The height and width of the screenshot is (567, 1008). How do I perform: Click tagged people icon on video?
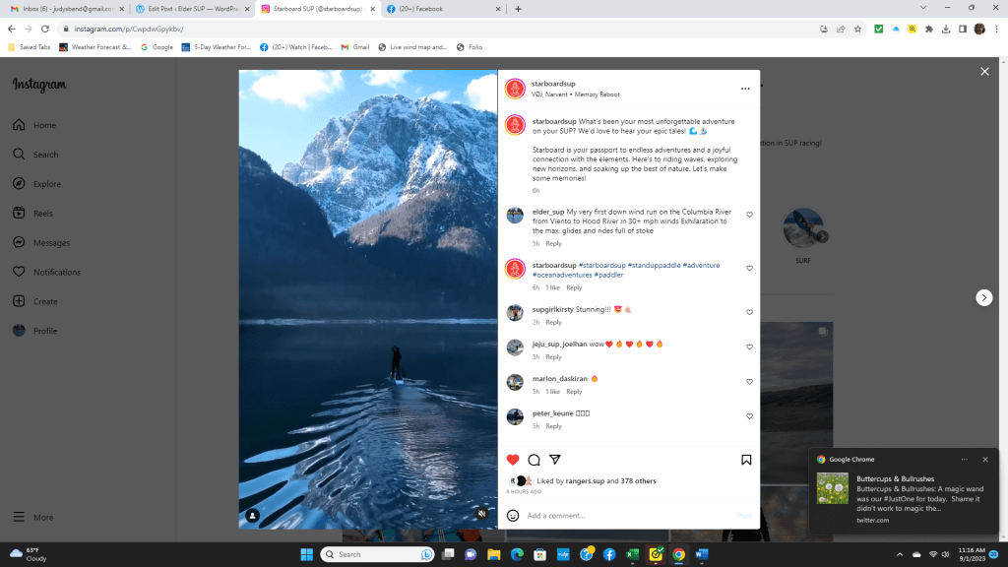coord(252,515)
